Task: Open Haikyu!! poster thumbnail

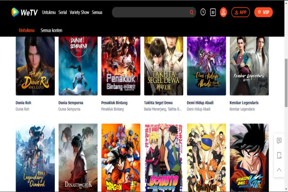Action: tap(206, 157)
